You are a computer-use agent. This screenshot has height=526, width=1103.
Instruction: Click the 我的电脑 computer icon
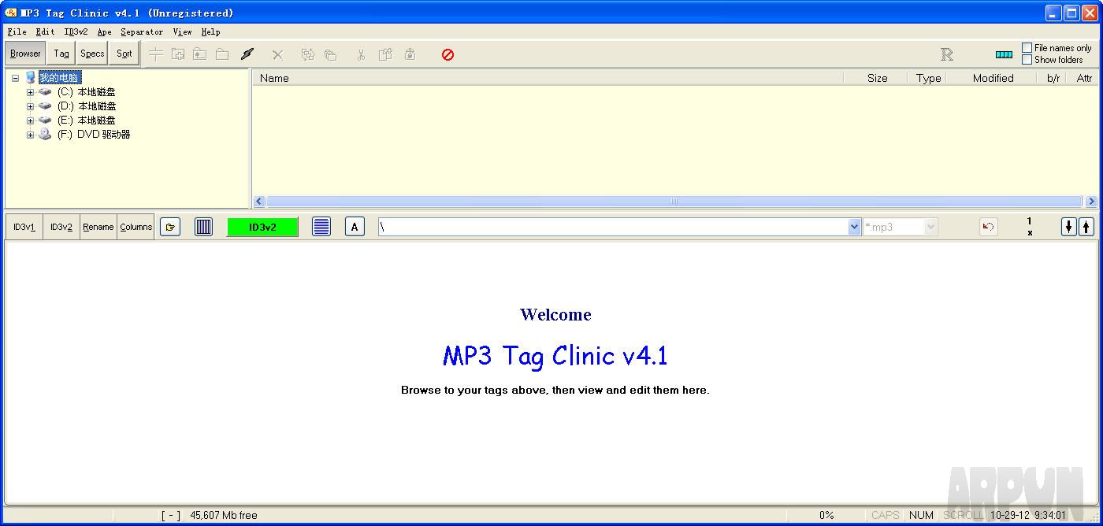coord(31,77)
